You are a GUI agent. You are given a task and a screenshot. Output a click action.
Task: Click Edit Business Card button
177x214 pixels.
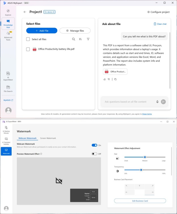point(140,201)
